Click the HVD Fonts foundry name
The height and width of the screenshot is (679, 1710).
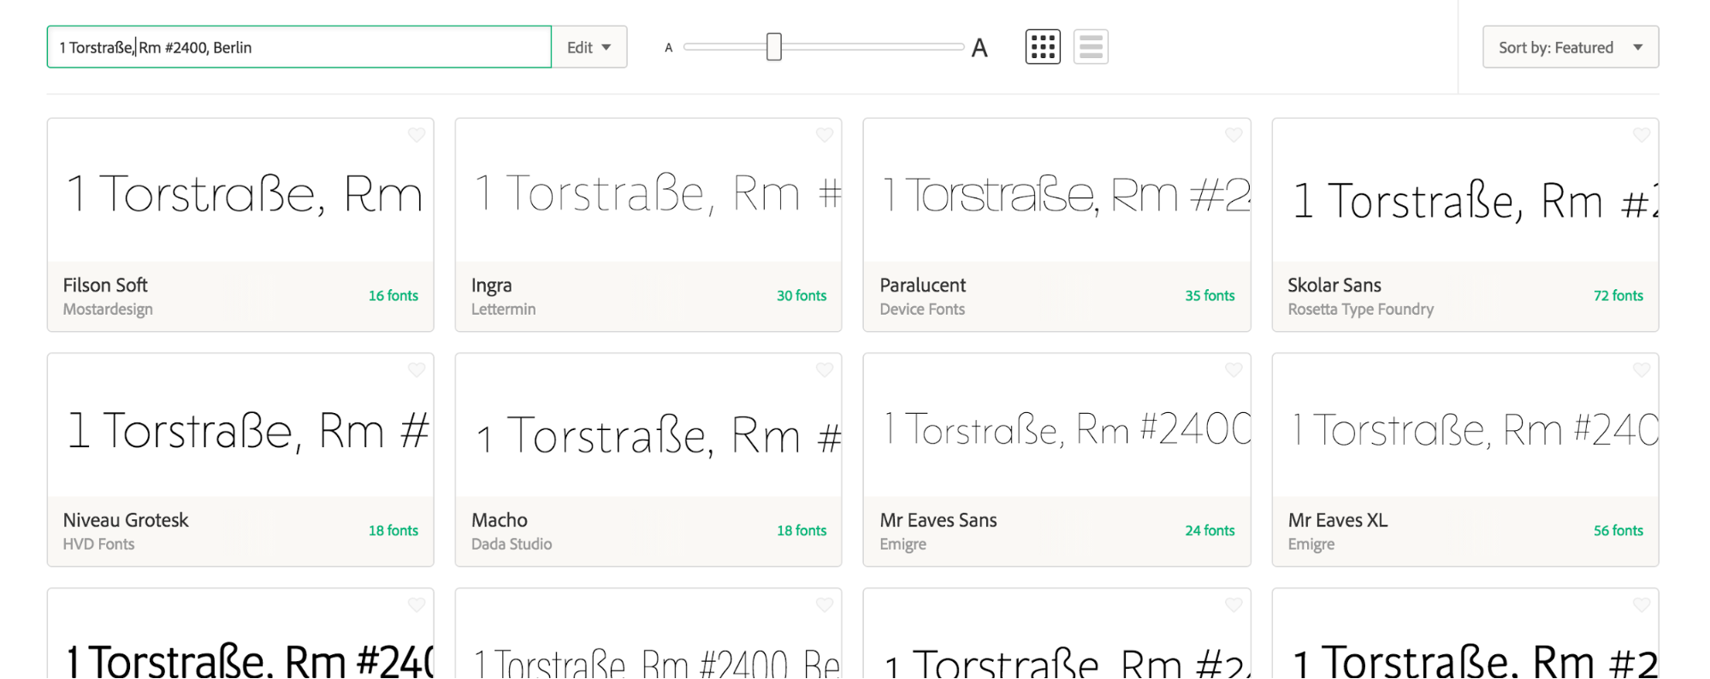coord(98,544)
